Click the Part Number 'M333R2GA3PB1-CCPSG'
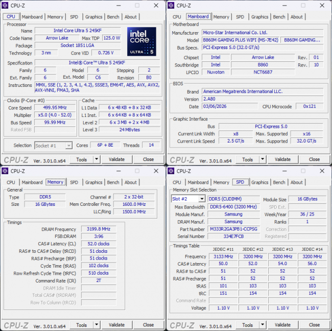The width and height of the screenshot is (332, 331). [233, 229]
